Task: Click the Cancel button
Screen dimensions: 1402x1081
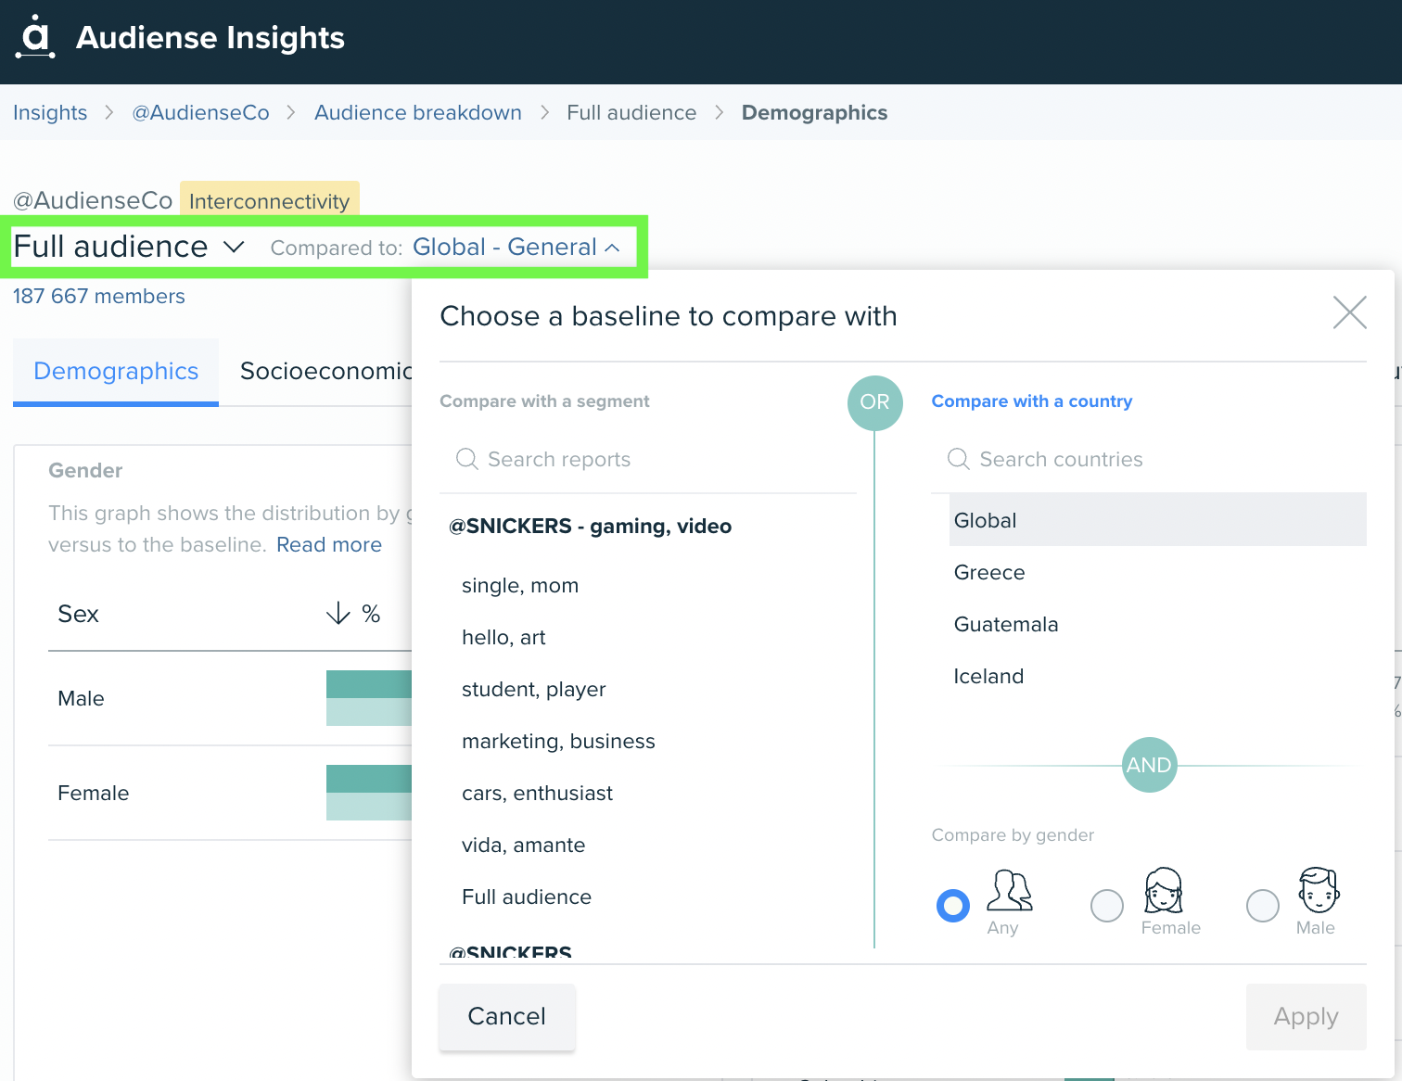Action: tap(507, 1016)
